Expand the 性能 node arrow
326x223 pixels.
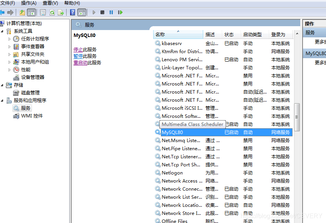(9, 70)
